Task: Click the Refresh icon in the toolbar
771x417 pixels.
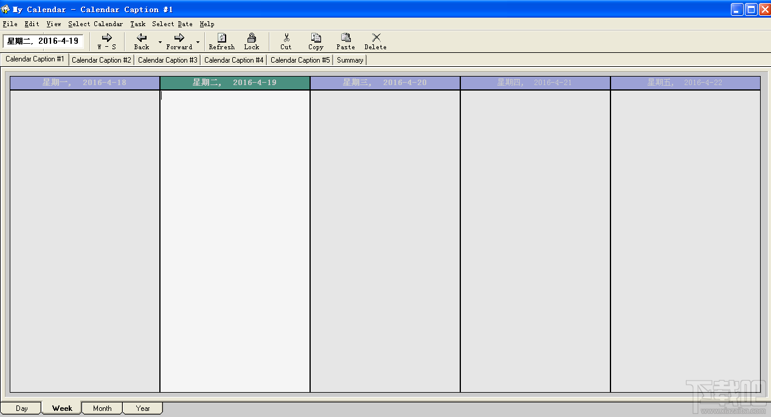Action: [x=221, y=41]
